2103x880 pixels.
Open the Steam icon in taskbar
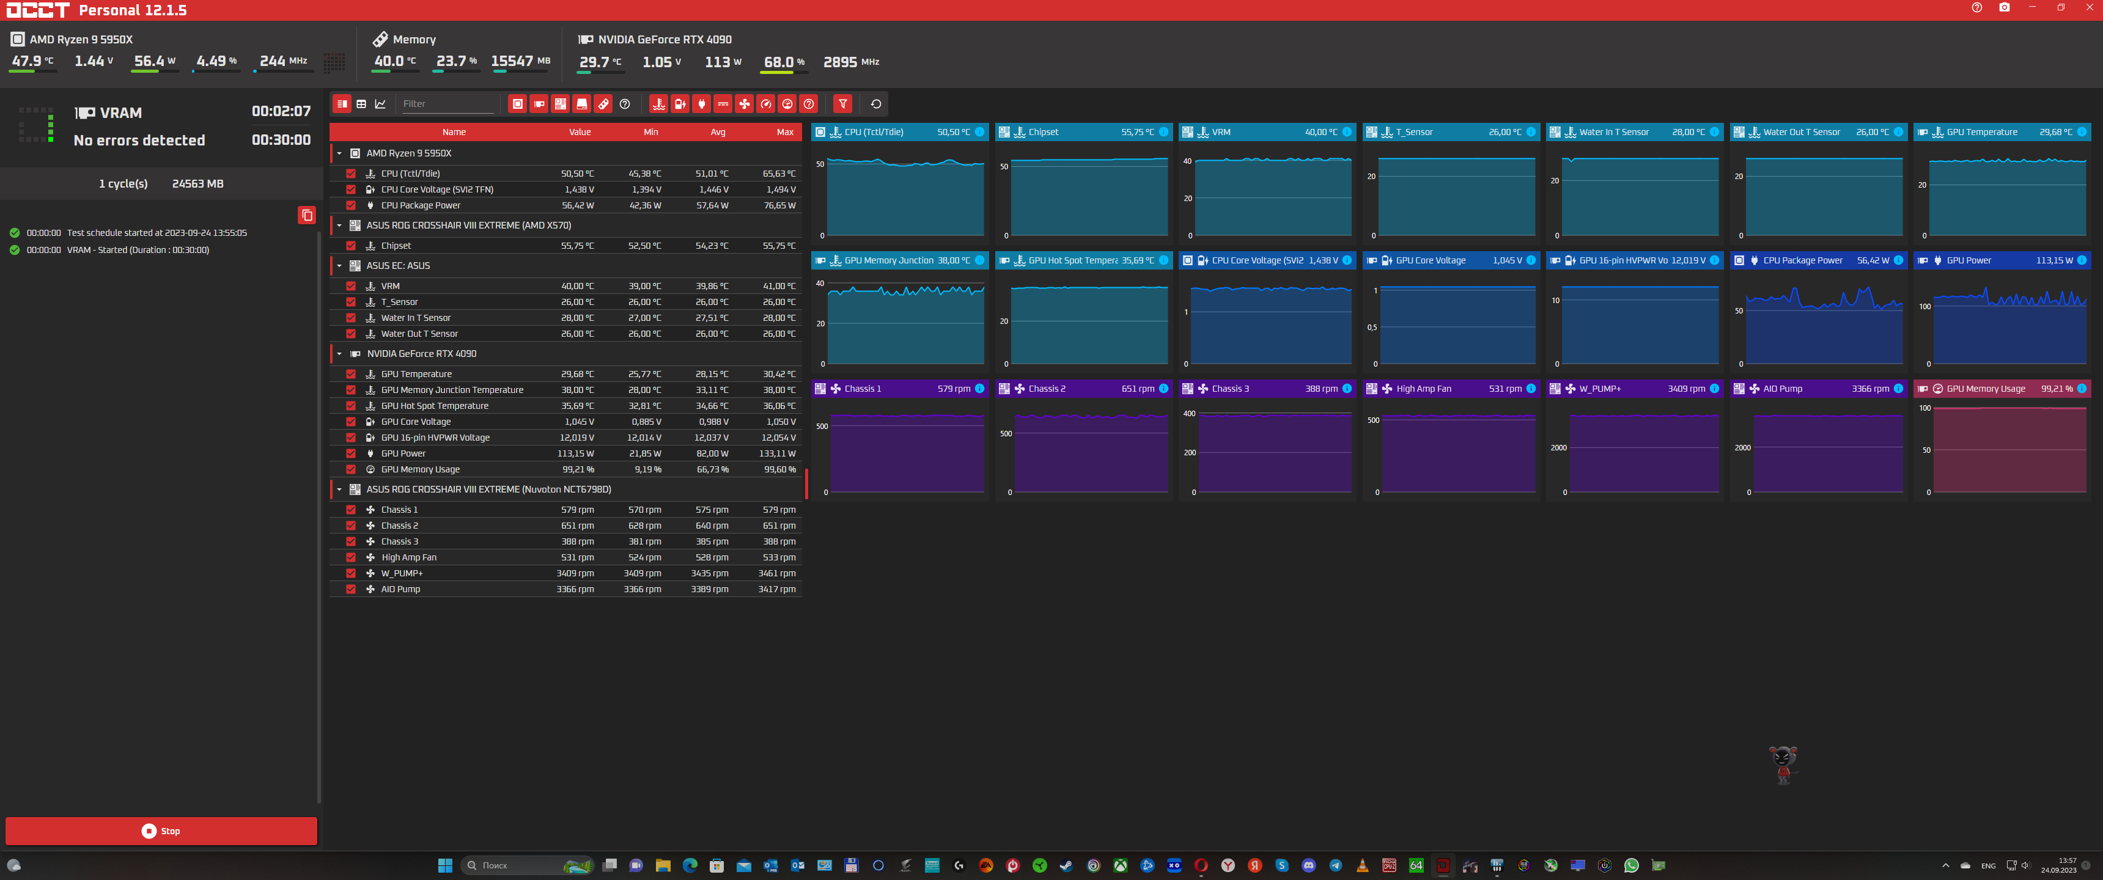click(1066, 865)
